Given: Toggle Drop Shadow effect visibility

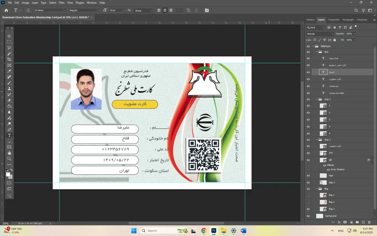Looking at the screenshot, I should (328, 170).
